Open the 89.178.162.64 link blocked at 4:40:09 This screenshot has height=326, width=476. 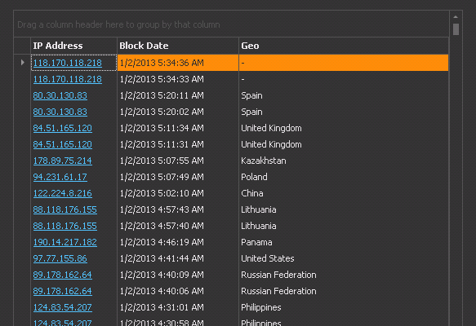(63, 275)
